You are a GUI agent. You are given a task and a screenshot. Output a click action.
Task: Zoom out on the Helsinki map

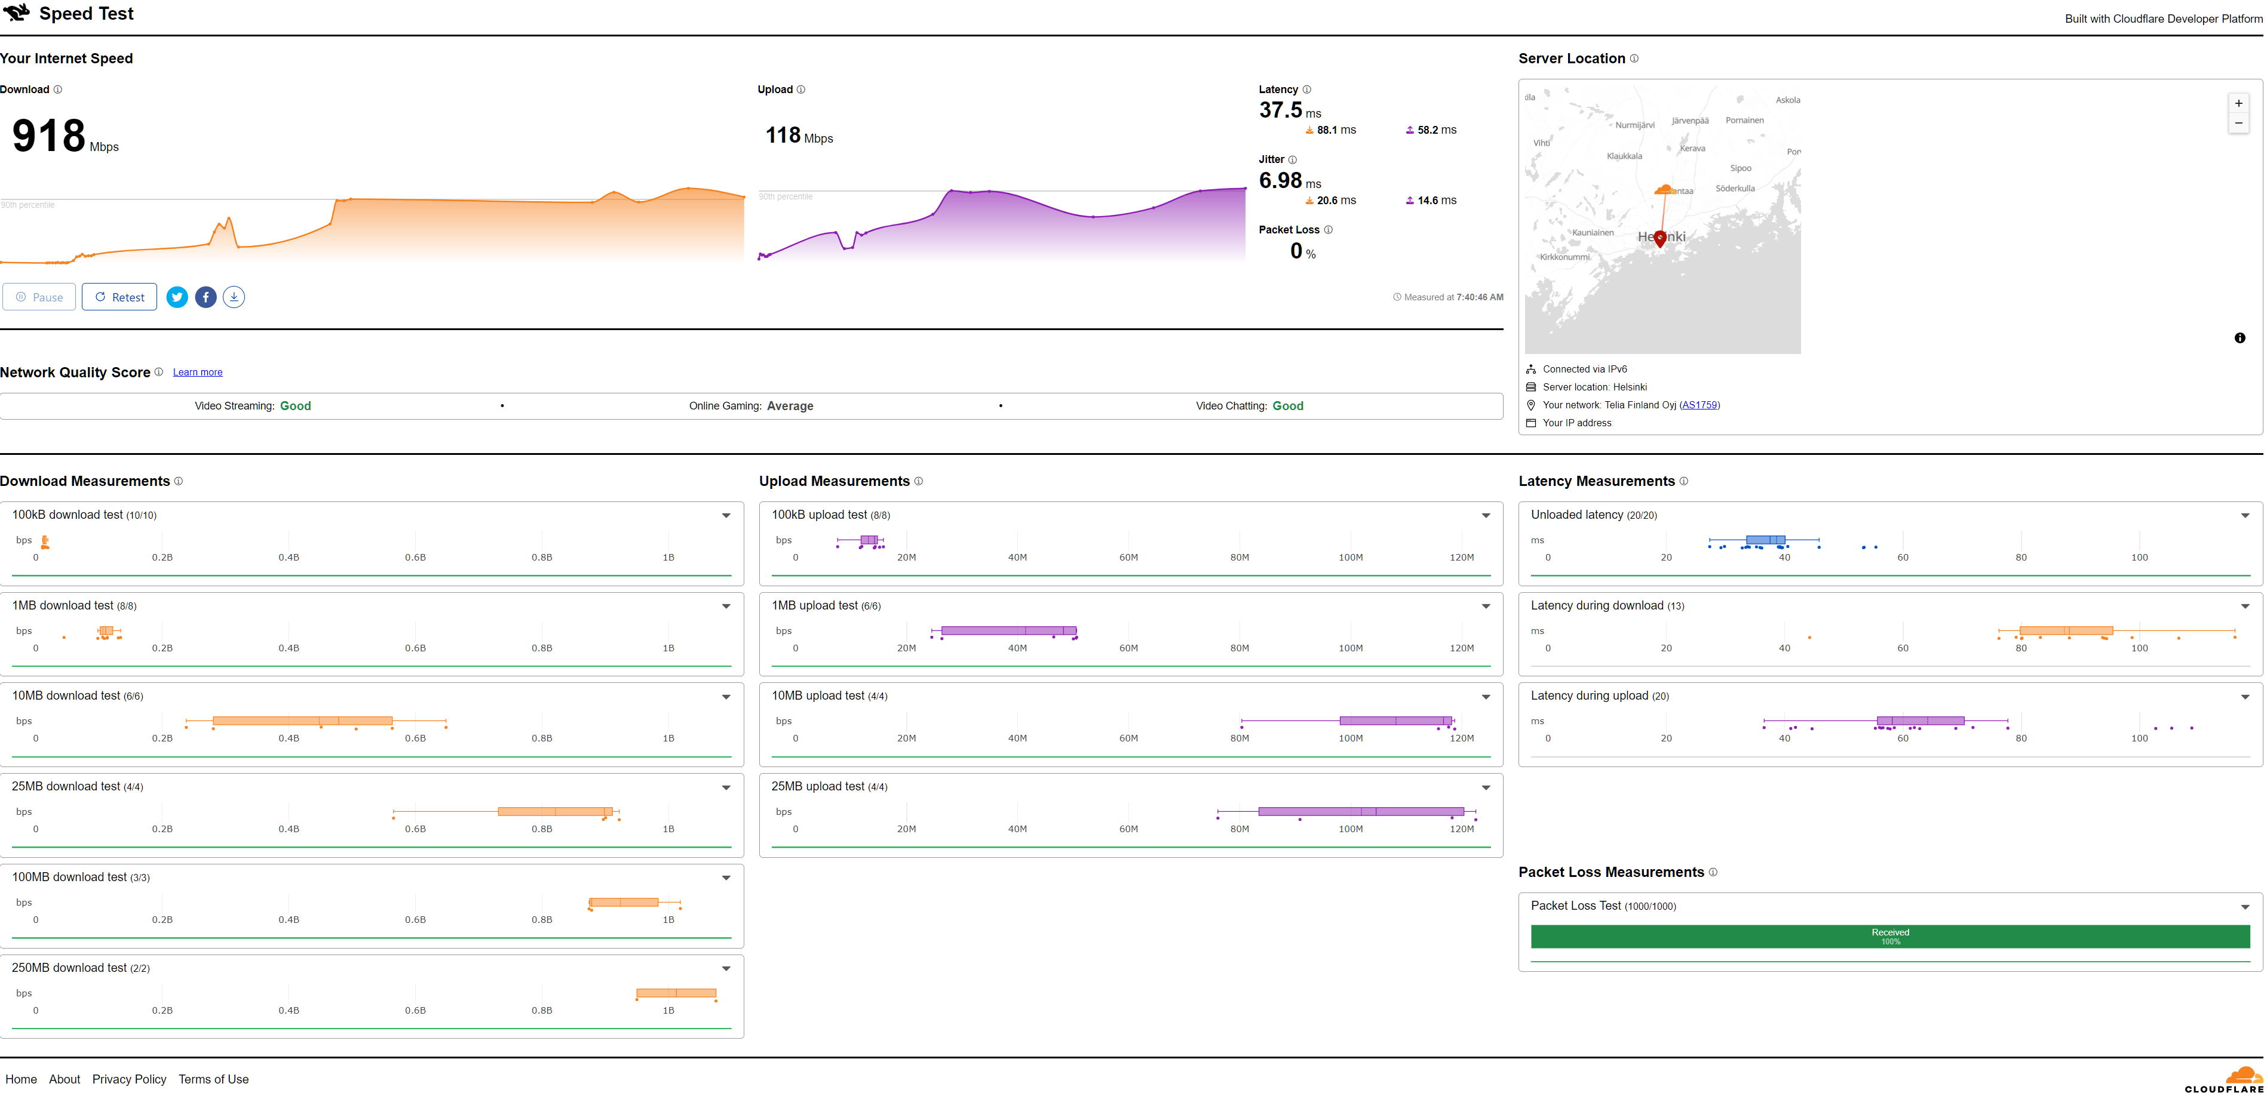coord(2239,123)
